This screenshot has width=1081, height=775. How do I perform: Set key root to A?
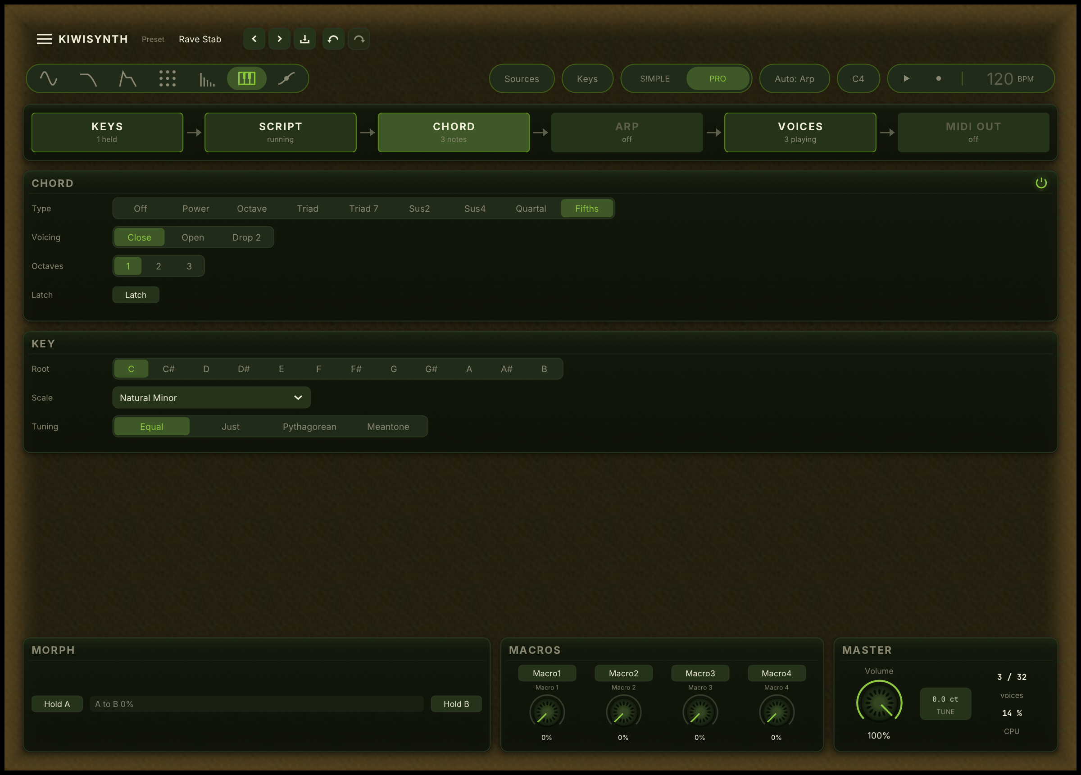tap(469, 369)
